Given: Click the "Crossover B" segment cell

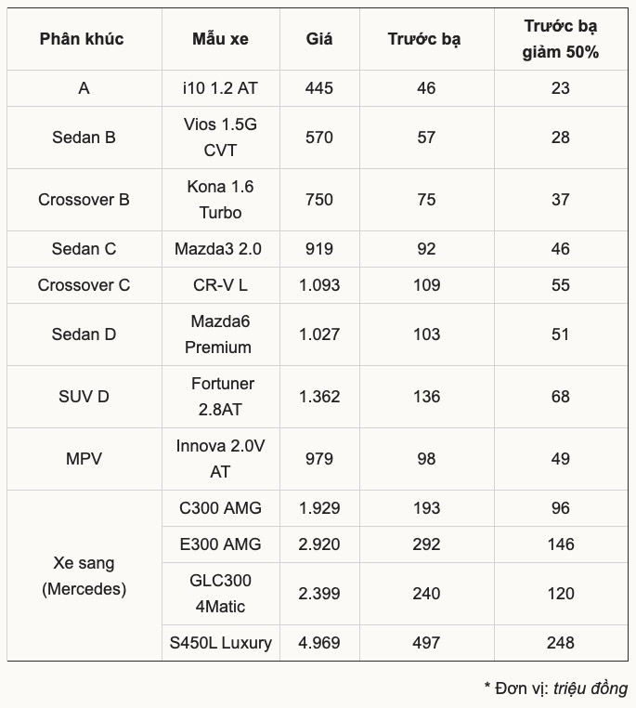Looking at the screenshot, I should tap(84, 200).
